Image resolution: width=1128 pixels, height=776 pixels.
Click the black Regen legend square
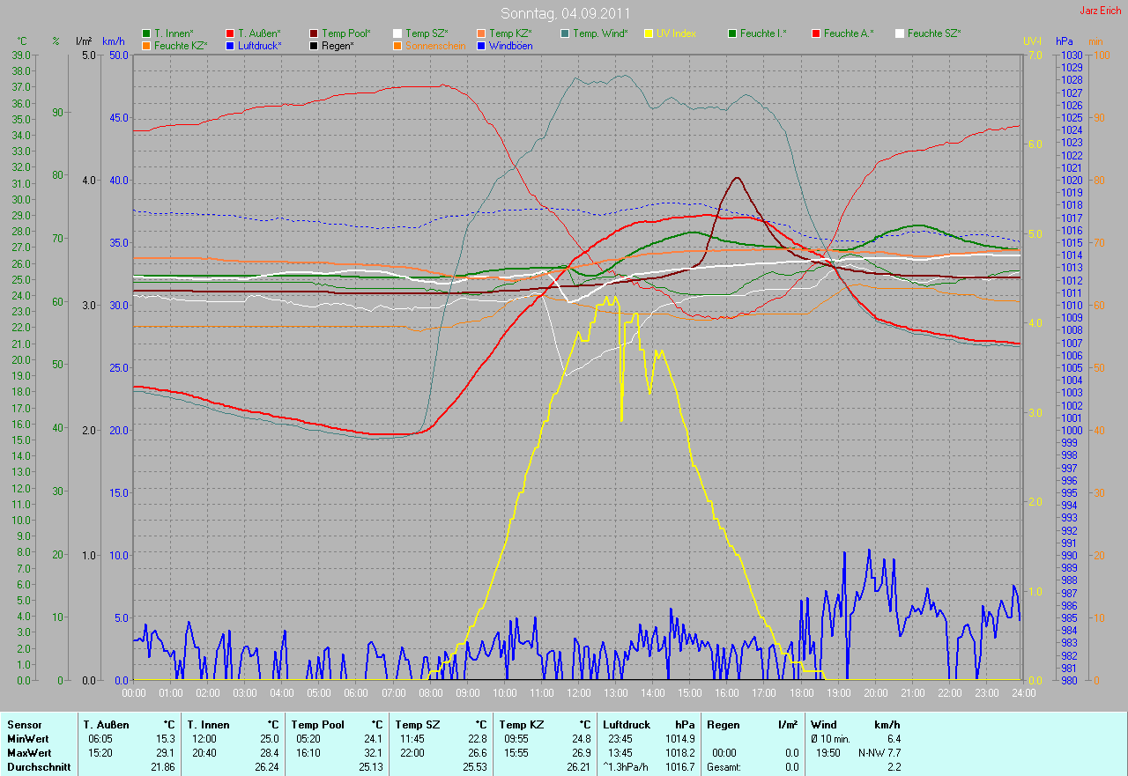(x=314, y=45)
